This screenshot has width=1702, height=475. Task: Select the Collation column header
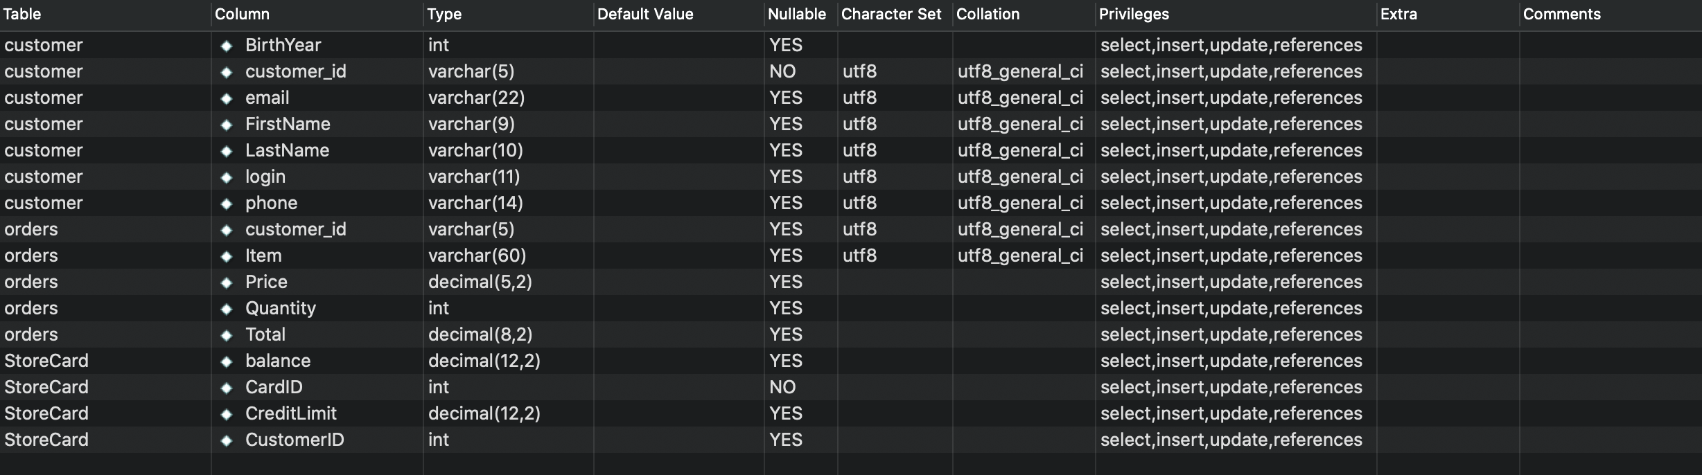tap(988, 14)
